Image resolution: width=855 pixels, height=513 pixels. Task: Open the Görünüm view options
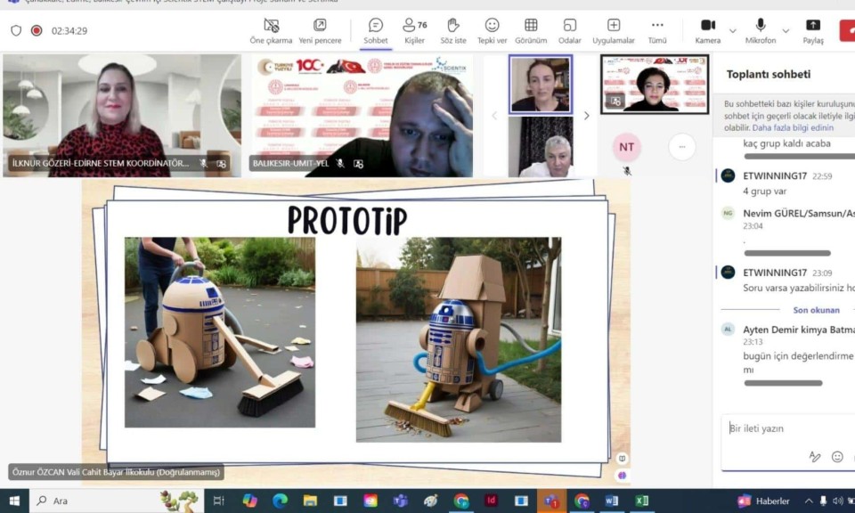tap(531, 31)
